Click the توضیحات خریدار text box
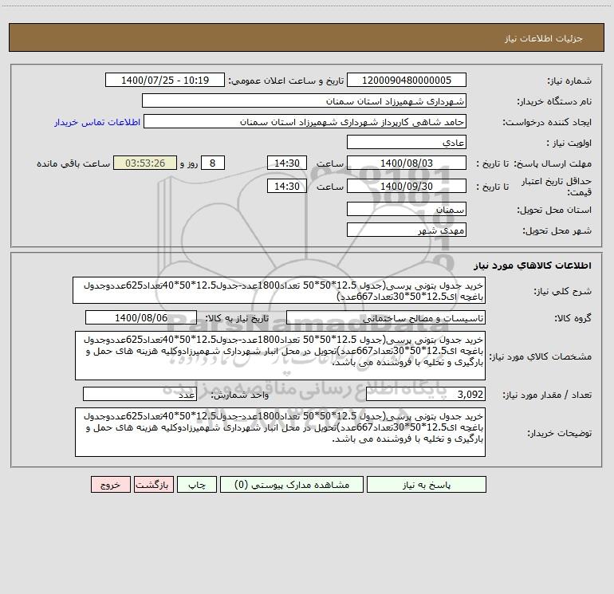The width and height of the screenshot is (614, 594). tap(280, 432)
